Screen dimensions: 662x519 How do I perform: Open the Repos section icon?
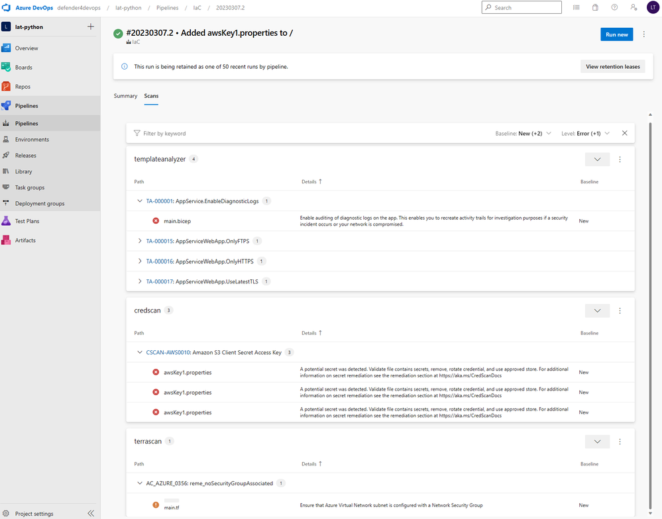coord(6,87)
